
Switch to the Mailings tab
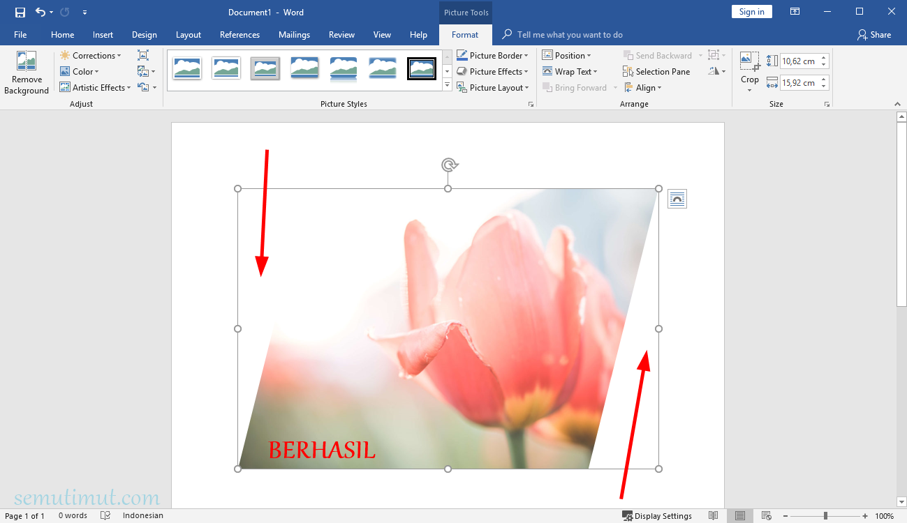pyautogui.click(x=294, y=35)
